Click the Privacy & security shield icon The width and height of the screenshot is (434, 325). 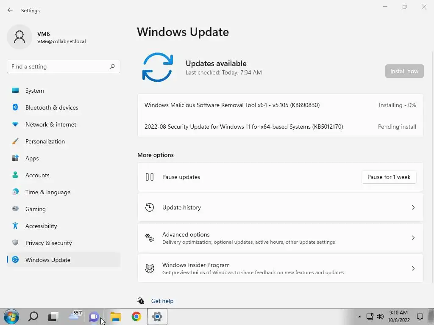pos(15,242)
